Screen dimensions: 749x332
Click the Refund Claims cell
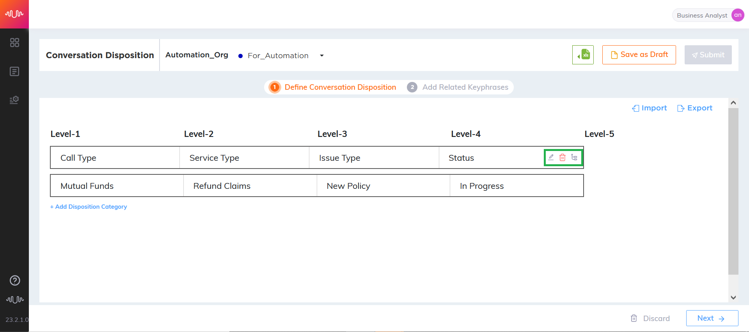[x=250, y=186]
